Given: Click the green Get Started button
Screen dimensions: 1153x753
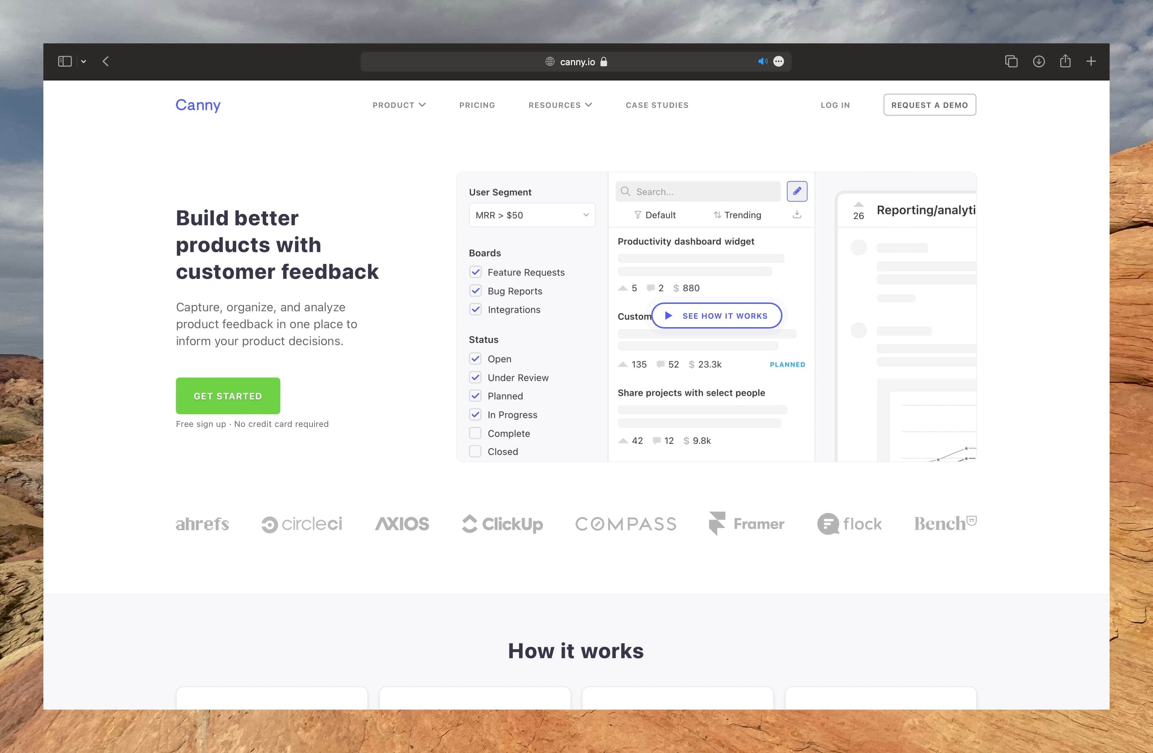Looking at the screenshot, I should [x=228, y=396].
